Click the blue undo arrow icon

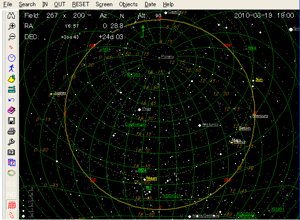click(11, 100)
